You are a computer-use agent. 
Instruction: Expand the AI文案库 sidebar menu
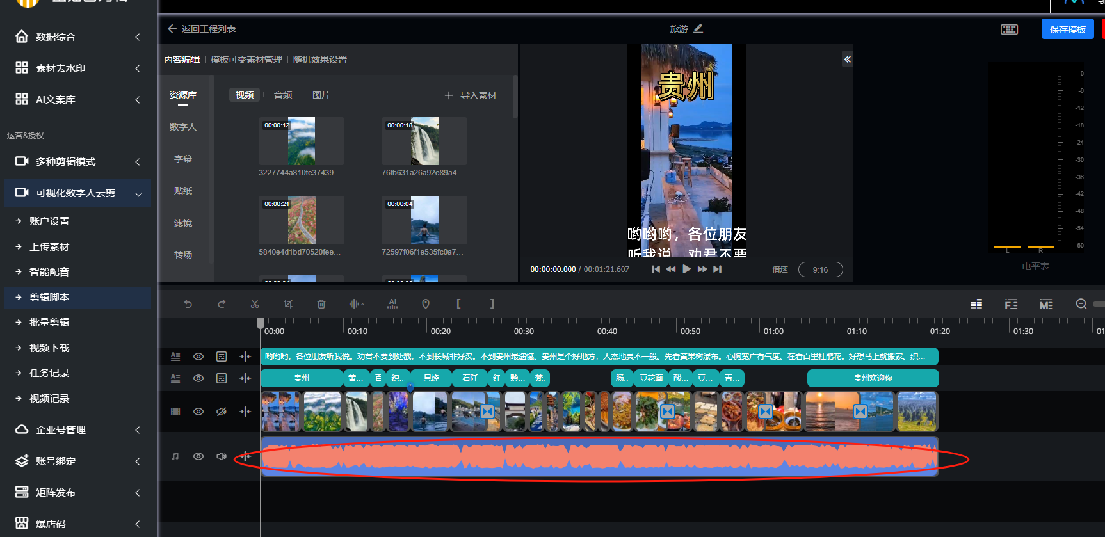tap(79, 99)
